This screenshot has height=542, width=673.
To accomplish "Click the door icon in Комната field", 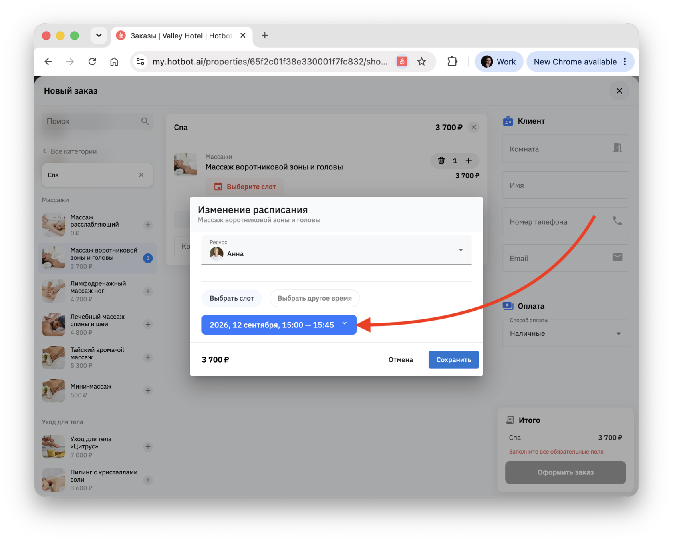I will pyautogui.click(x=617, y=148).
